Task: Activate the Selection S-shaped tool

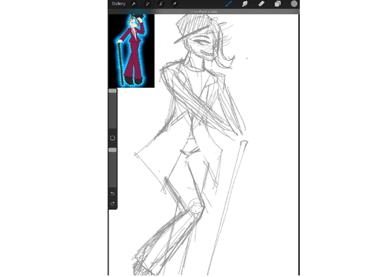Action: click(x=161, y=4)
